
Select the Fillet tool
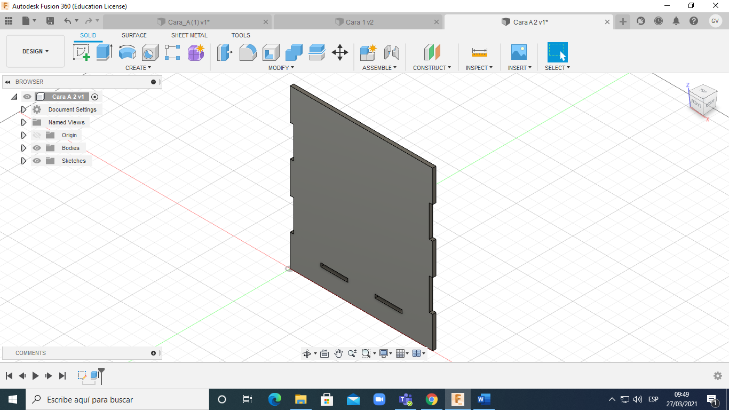click(248, 52)
